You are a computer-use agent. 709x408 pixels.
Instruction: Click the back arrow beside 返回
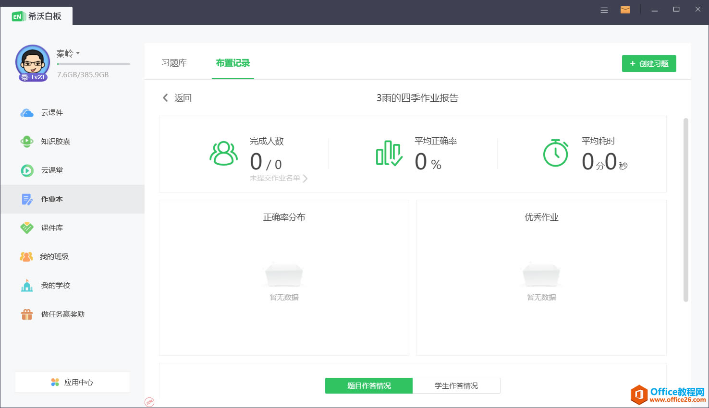click(x=165, y=98)
